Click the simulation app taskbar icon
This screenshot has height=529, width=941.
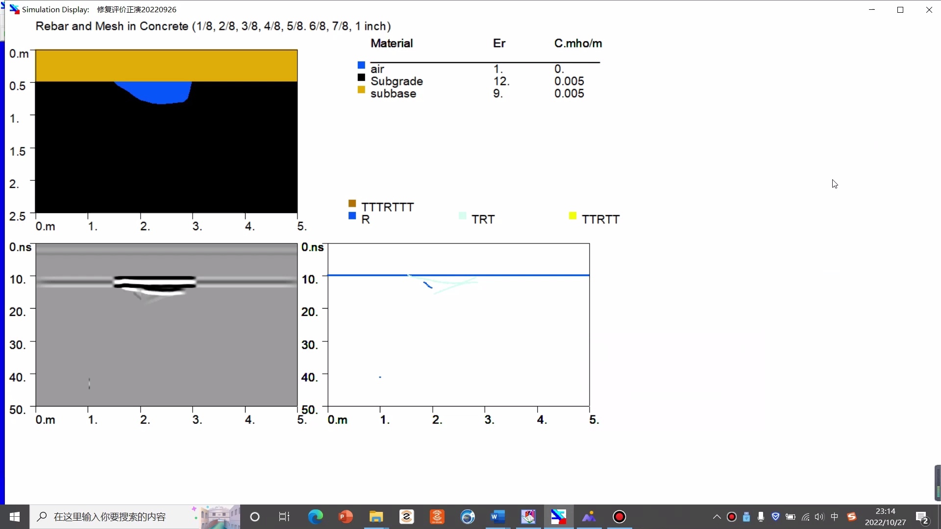[558, 517]
